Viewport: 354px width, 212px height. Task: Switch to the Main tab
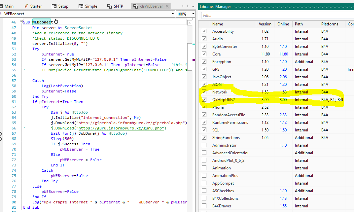pyautogui.click(x=9, y=6)
